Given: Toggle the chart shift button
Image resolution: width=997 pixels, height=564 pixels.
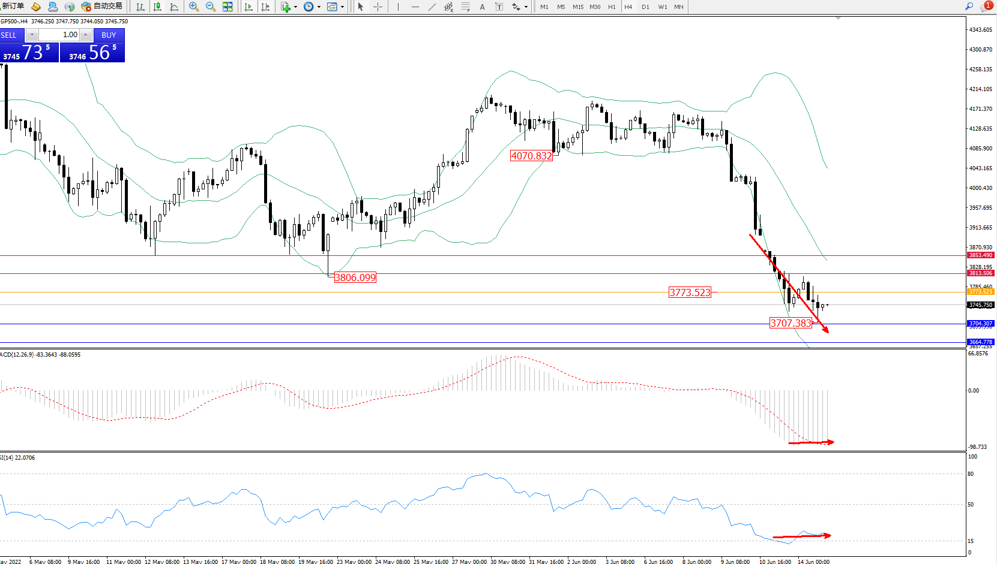Looking at the screenshot, I should click(x=265, y=7).
